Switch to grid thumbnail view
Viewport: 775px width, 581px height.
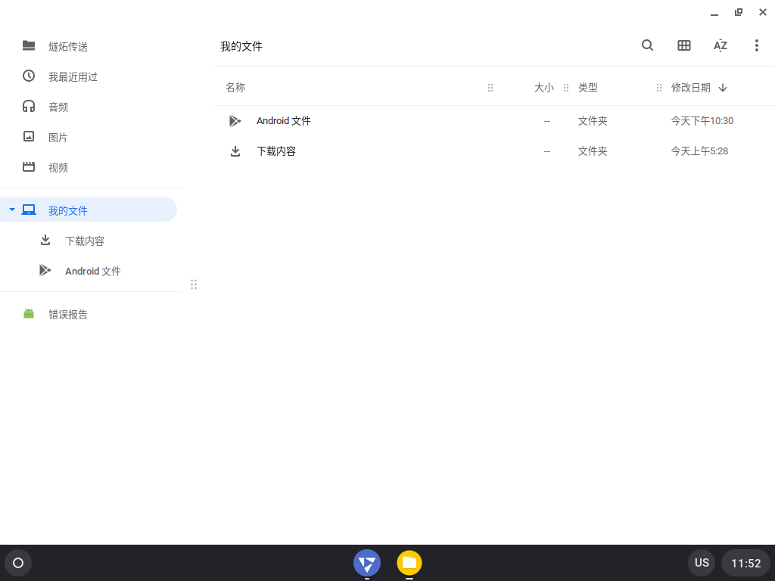pyautogui.click(x=684, y=45)
